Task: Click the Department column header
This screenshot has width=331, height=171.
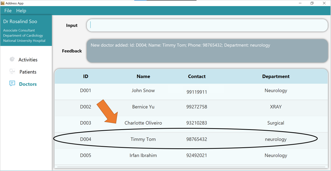Action: [x=276, y=76]
